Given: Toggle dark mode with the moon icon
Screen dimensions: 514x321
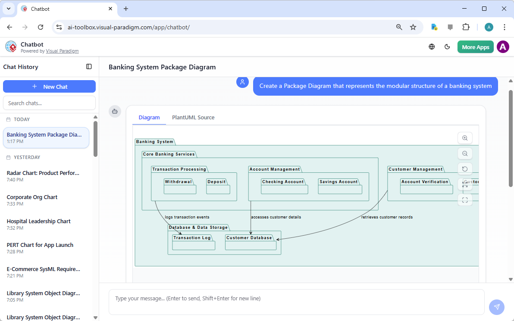Looking at the screenshot, I should coord(447,47).
